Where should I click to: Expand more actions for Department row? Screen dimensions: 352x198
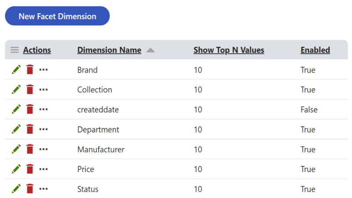point(43,129)
